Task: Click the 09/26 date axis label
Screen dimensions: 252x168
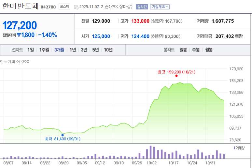Action: pyautogui.click(x=137, y=163)
